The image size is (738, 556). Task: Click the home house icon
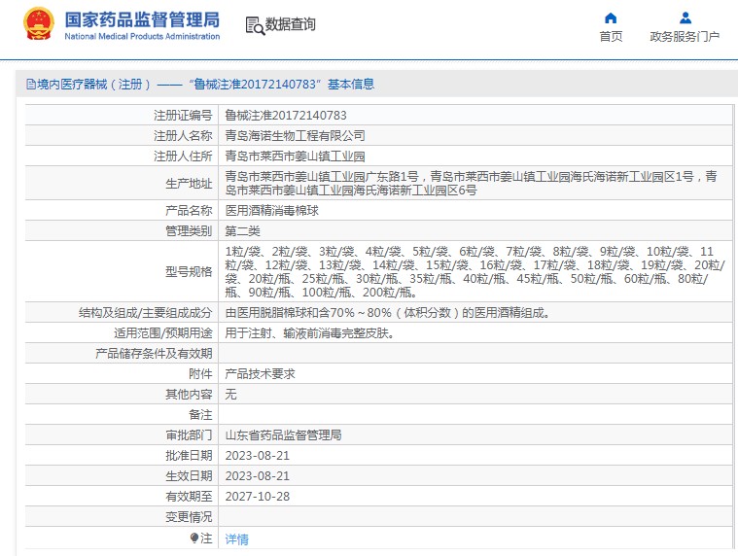point(611,18)
